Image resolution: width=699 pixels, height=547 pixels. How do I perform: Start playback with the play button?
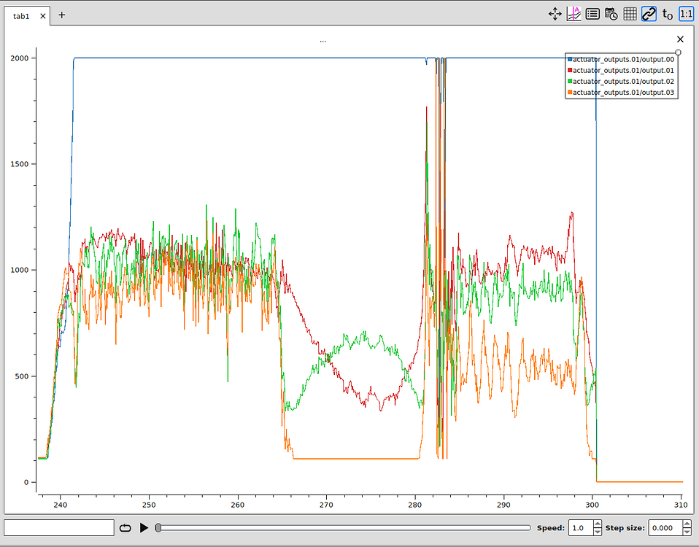point(144,528)
